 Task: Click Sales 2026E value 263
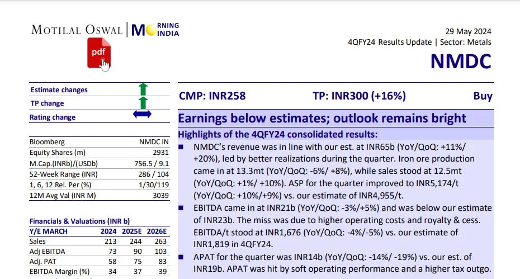(161, 242)
